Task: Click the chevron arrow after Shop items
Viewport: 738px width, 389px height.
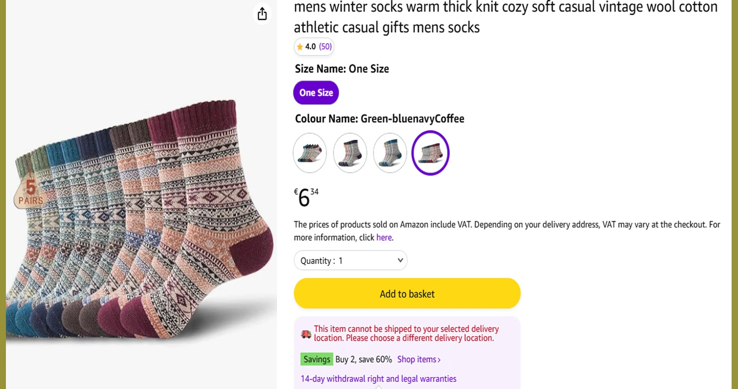Action: 439,360
